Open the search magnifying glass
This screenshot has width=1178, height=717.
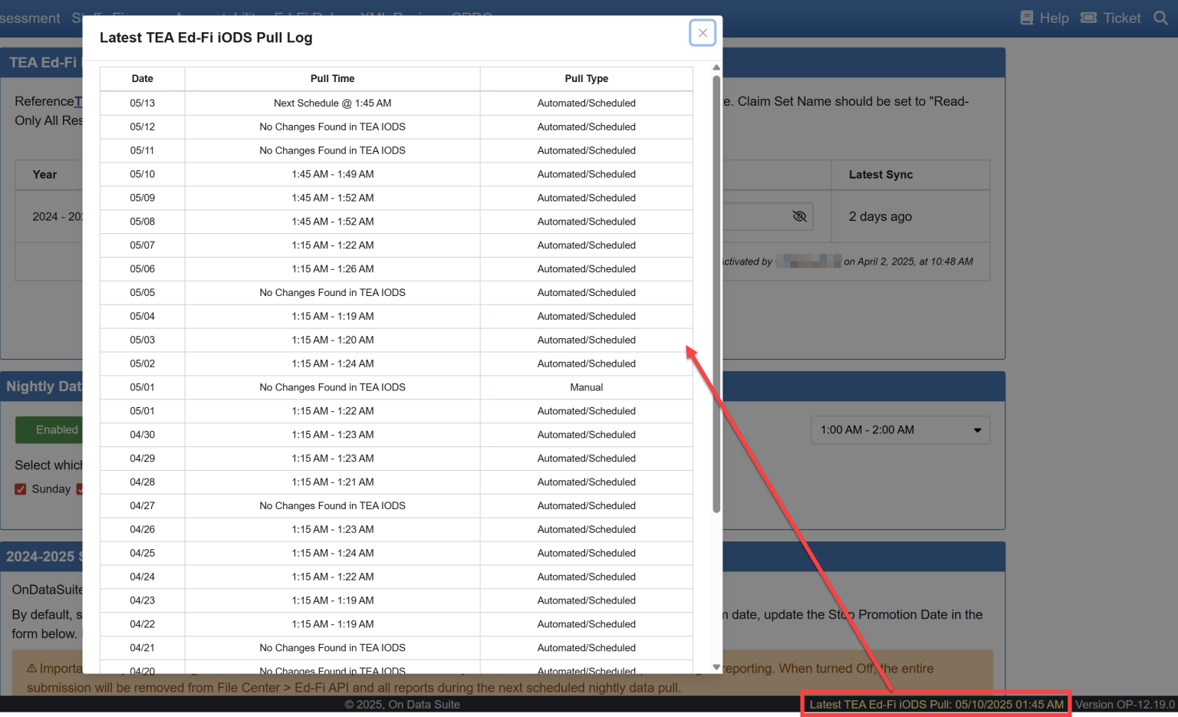coord(1161,18)
